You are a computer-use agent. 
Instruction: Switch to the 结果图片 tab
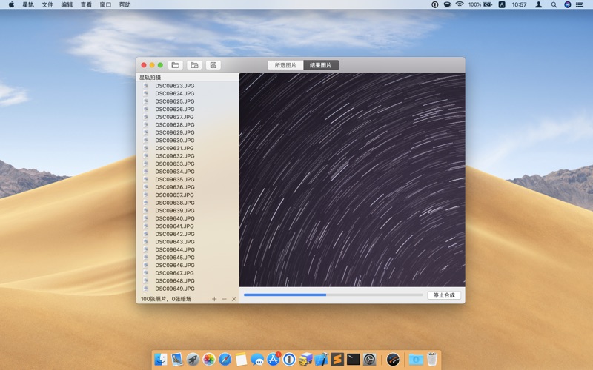pyautogui.click(x=321, y=65)
